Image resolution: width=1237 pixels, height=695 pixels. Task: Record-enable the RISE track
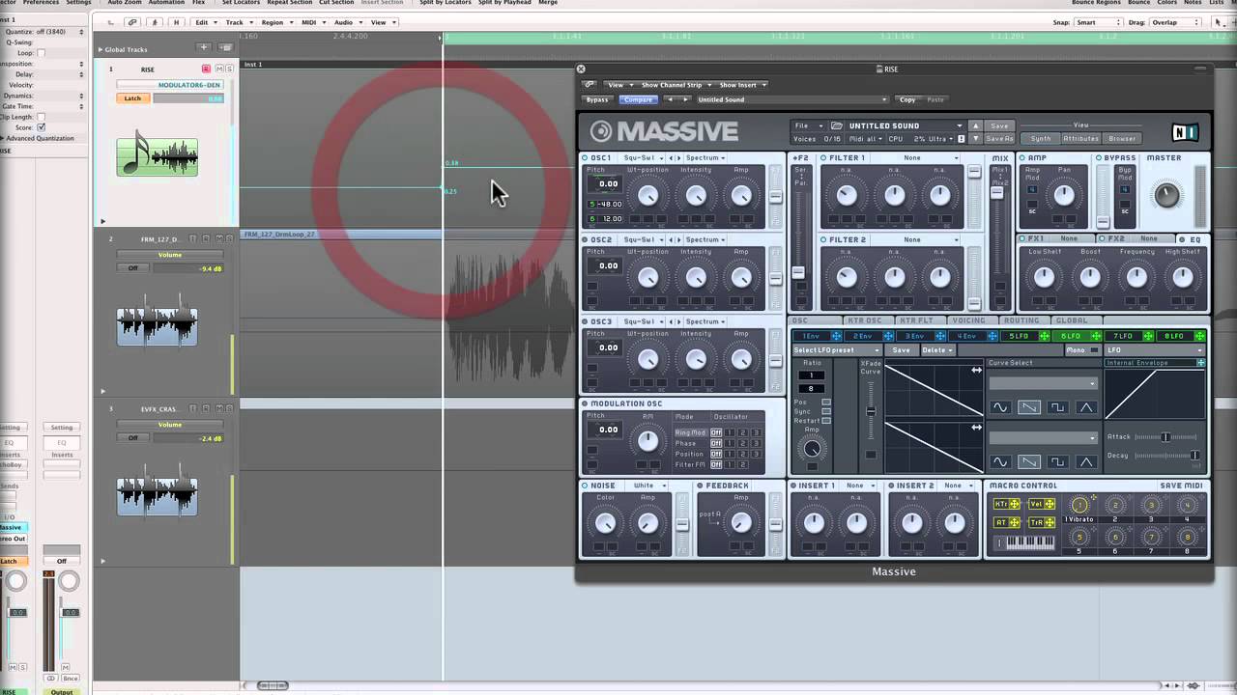[206, 69]
